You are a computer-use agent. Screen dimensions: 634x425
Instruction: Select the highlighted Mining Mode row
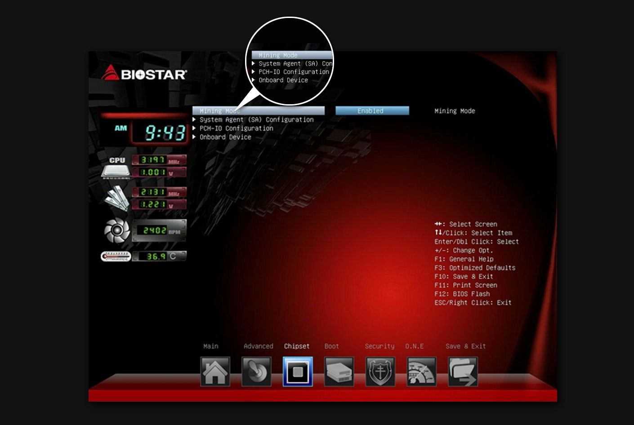pyautogui.click(x=258, y=111)
